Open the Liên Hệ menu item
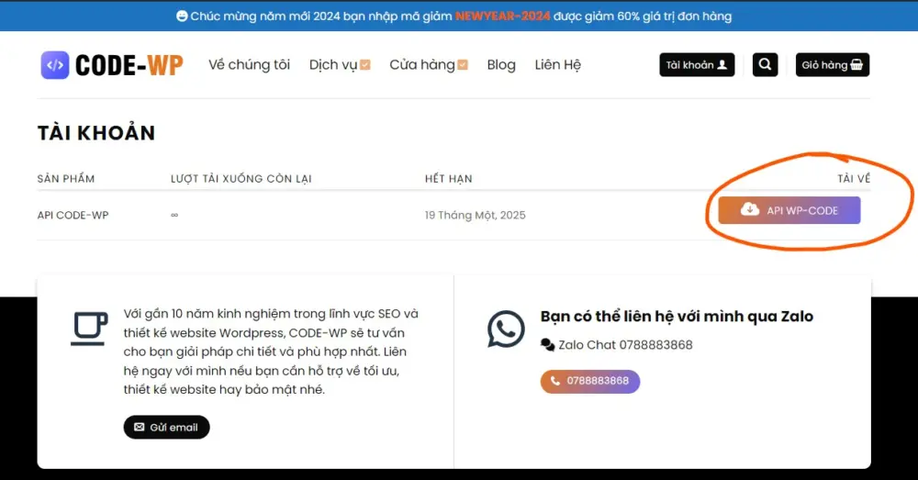 point(557,64)
